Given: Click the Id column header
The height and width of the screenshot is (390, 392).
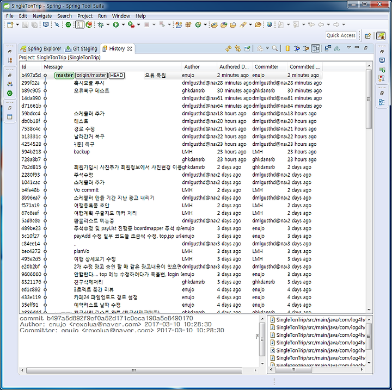Looking at the screenshot, I should (x=30, y=67).
